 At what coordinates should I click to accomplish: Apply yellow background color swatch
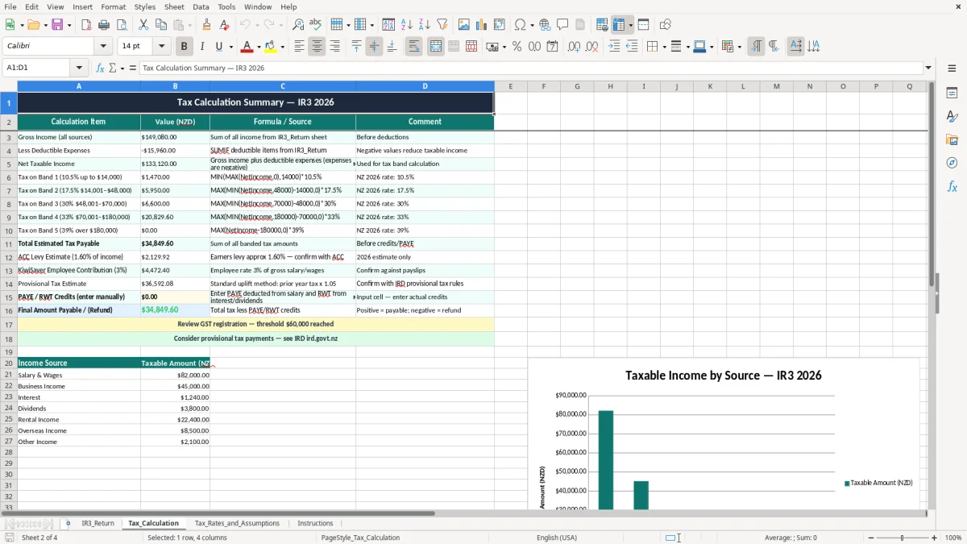(x=271, y=47)
